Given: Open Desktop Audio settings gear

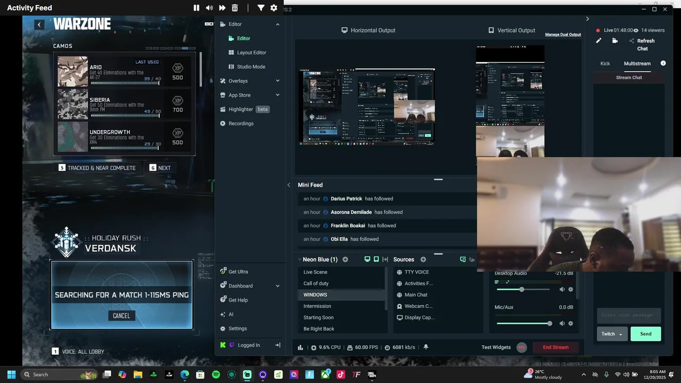Looking at the screenshot, I should [x=571, y=289].
